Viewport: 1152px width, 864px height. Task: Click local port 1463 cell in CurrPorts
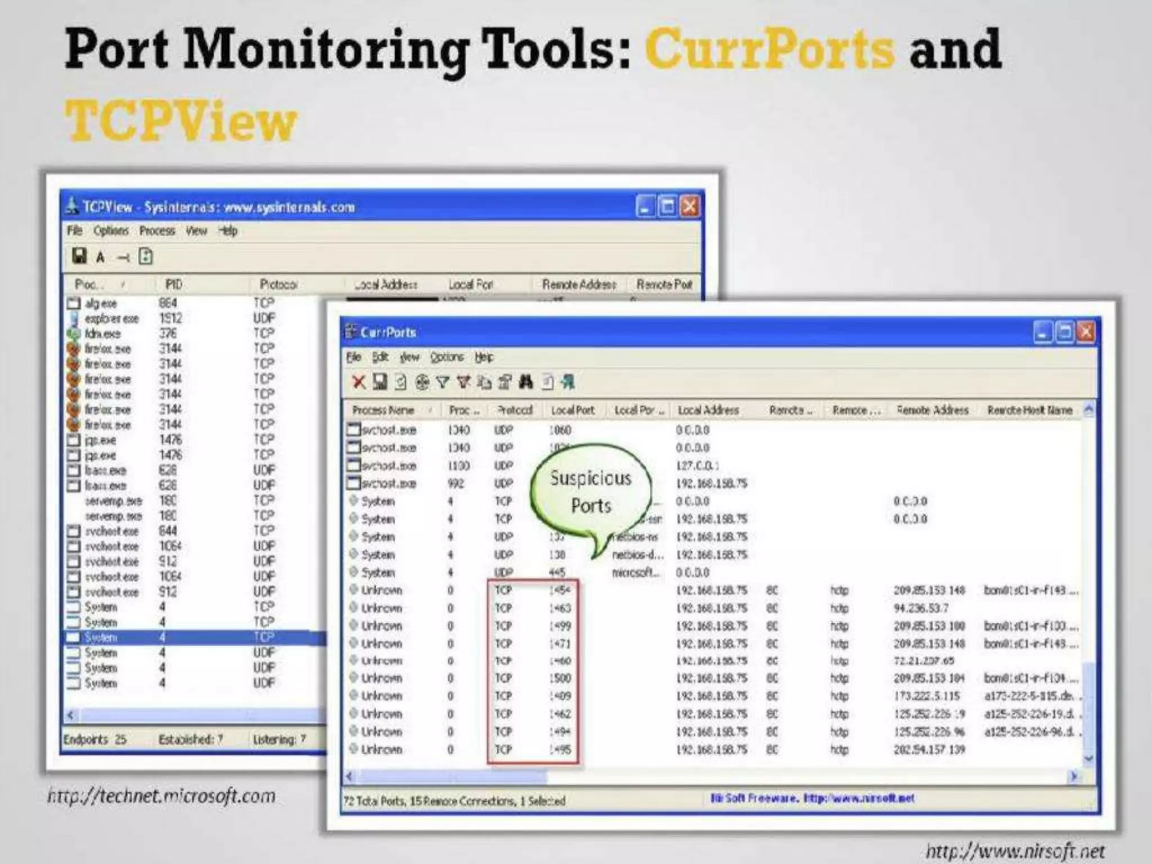(x=560, y=607)
